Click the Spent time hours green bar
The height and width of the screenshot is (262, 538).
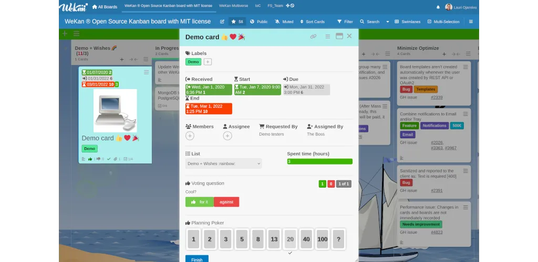[x=320, y=161]
